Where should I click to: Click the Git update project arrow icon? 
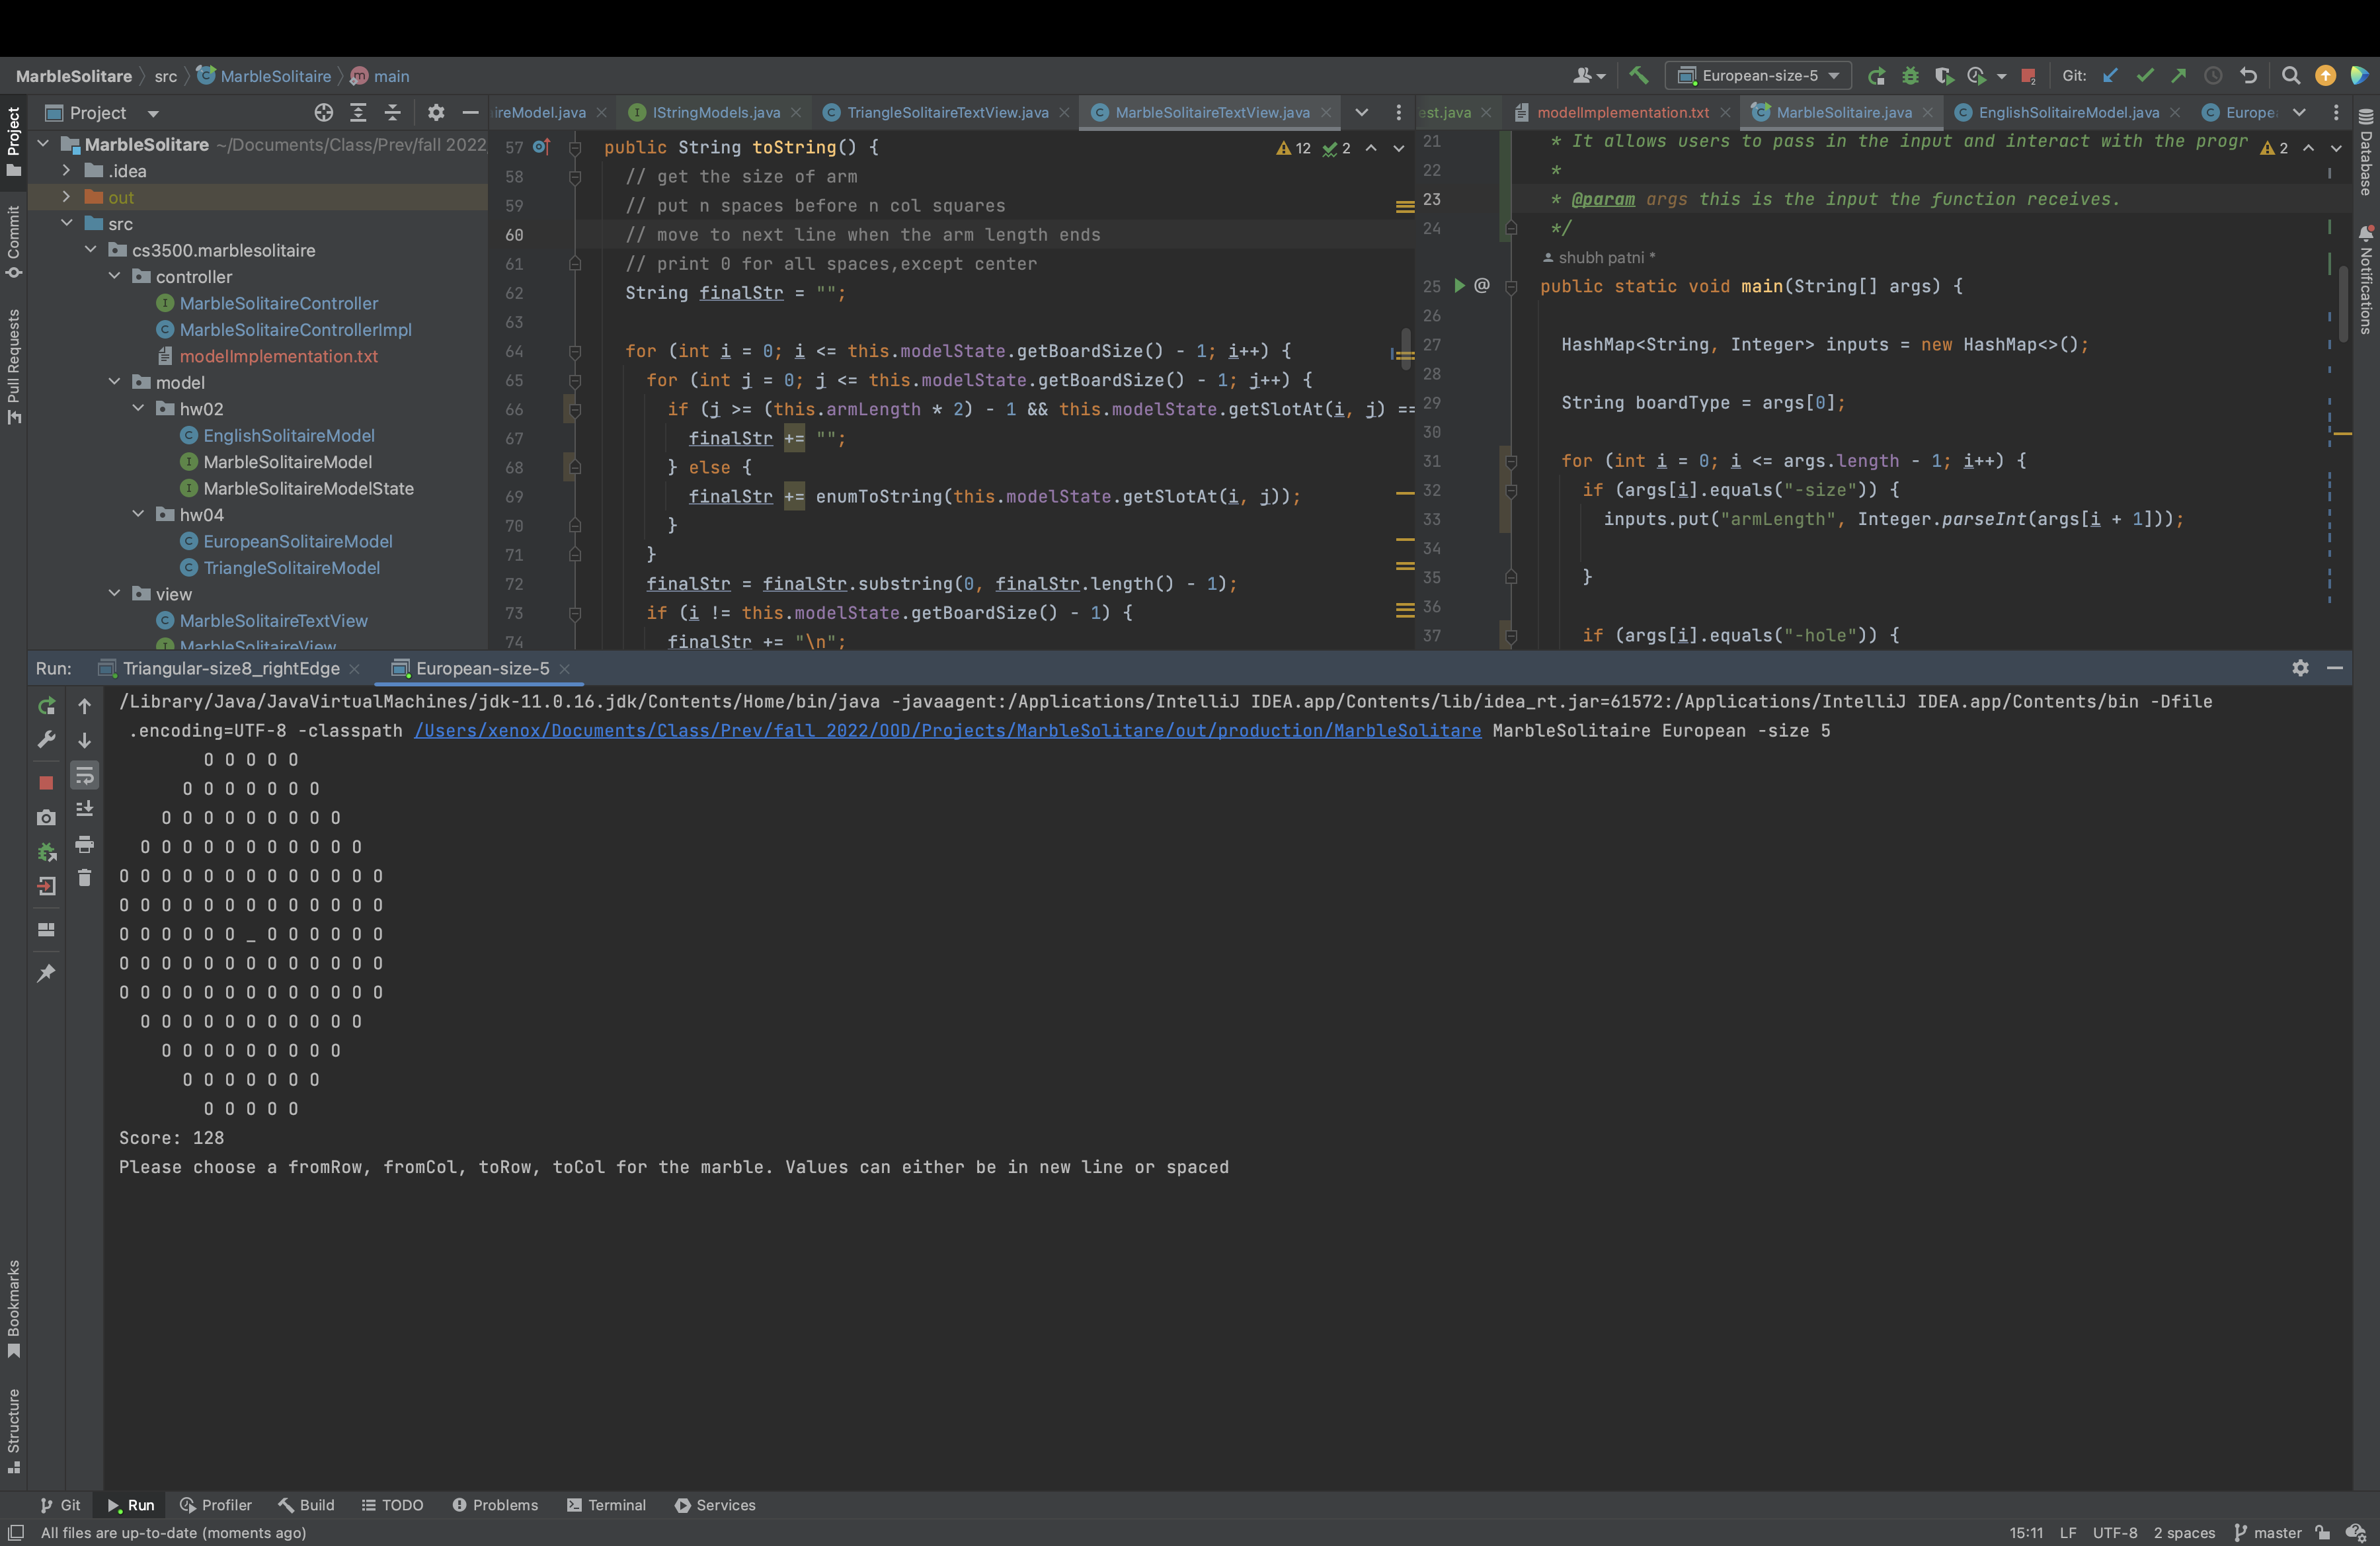2110,76
